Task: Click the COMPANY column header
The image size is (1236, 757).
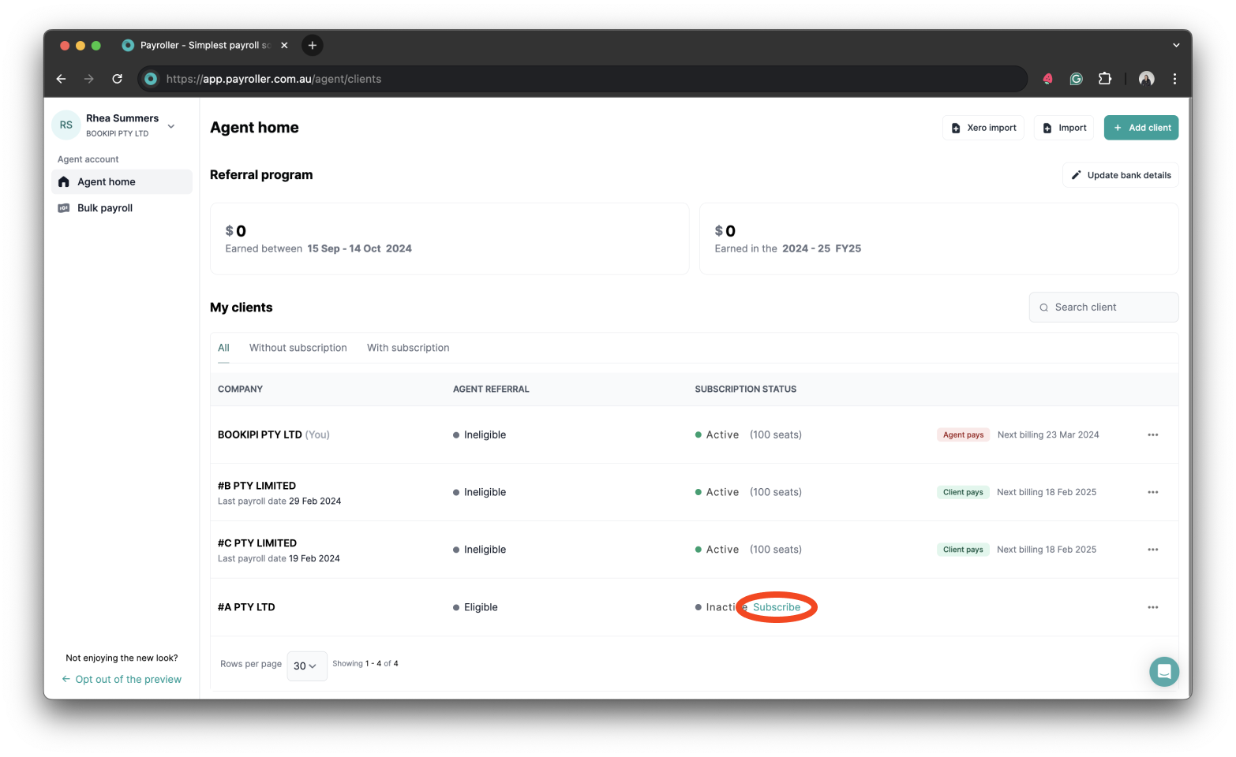Action: (x=240, y=390)
